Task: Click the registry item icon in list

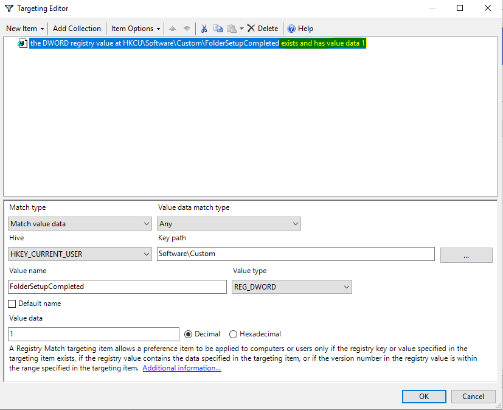Action: point(23,44)
